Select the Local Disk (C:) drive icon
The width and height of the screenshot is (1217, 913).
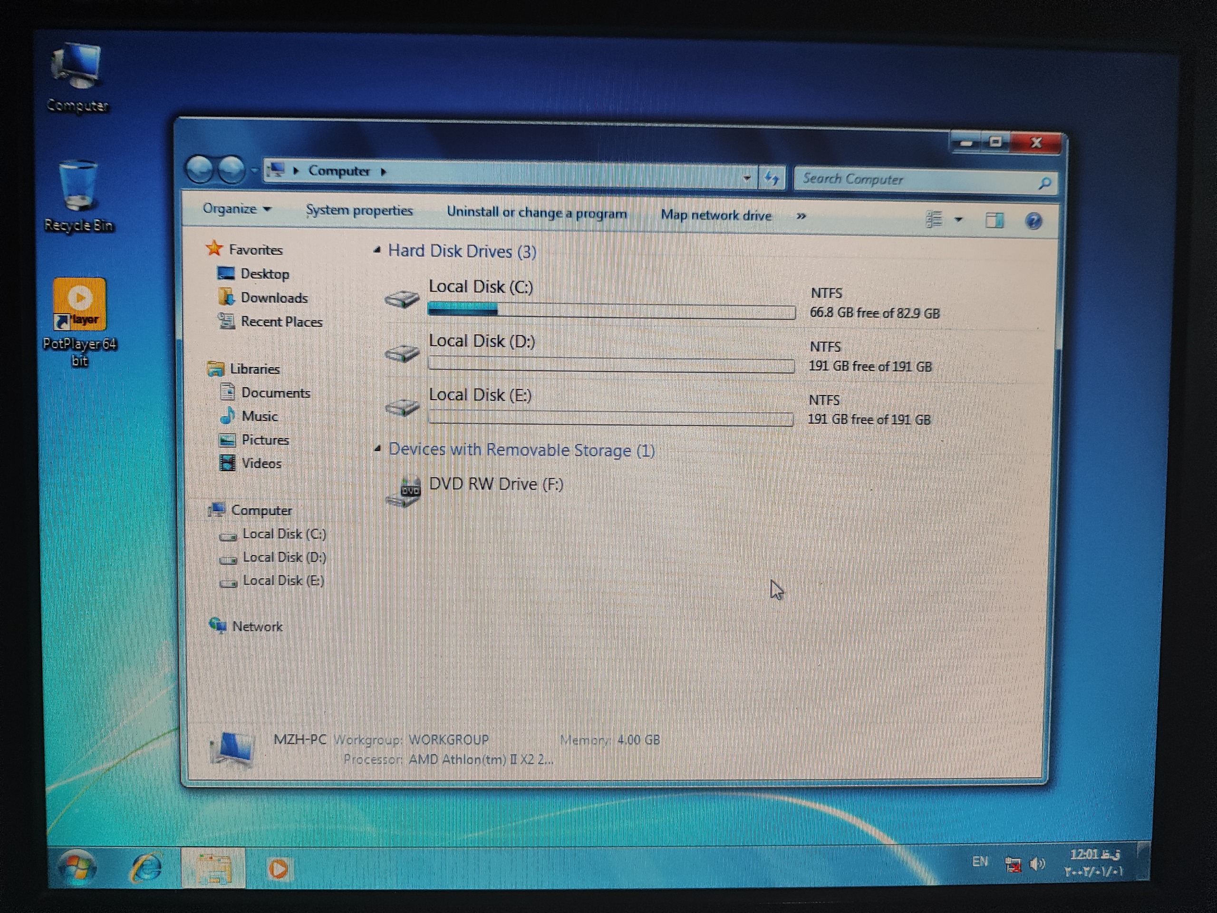pyautogui.click(x=402, y=299)
